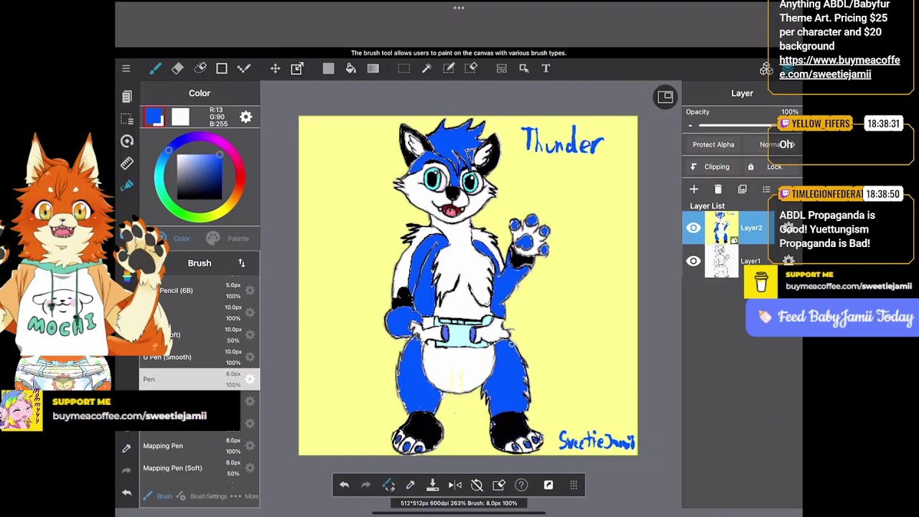The image size is (919, 517).
Task: Select the gray Fill rectangle tool
Action: coord(328,68)
